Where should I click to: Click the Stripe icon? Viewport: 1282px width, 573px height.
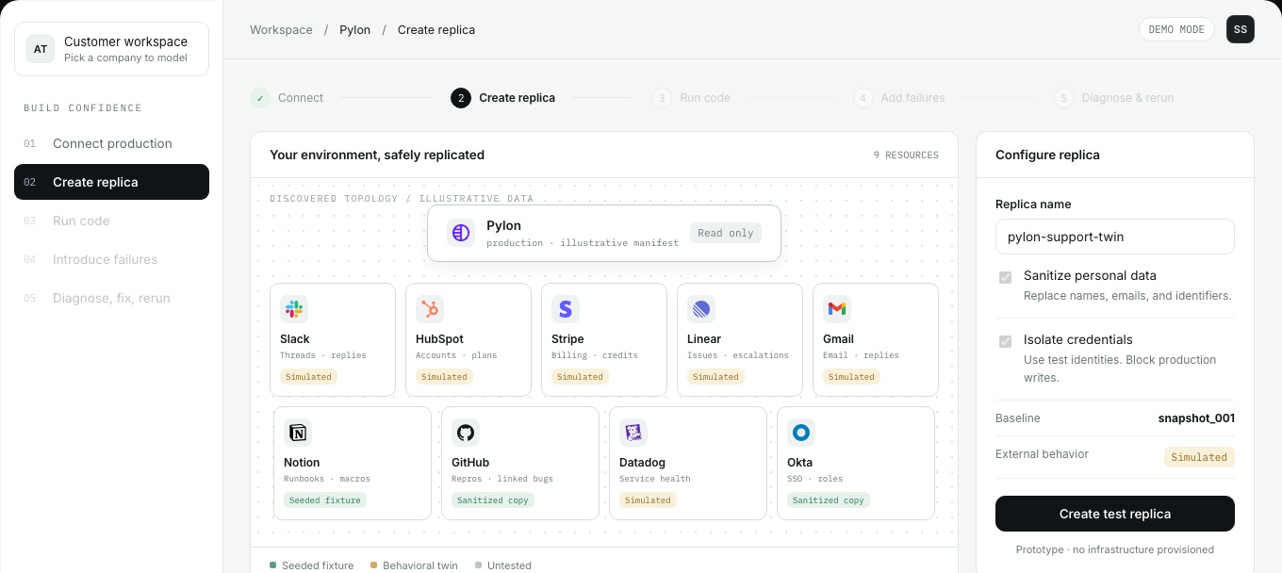566,309
